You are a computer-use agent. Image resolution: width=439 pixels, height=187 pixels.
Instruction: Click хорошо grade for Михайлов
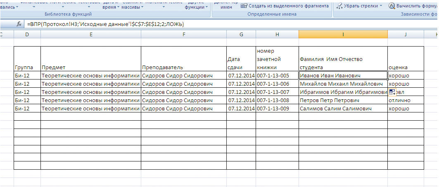coord(406,84)
